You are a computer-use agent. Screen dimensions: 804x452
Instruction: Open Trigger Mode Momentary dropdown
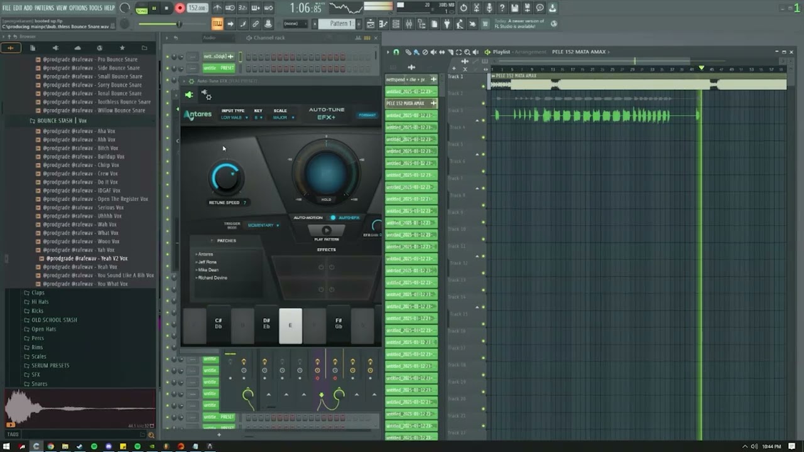(263, 225)
